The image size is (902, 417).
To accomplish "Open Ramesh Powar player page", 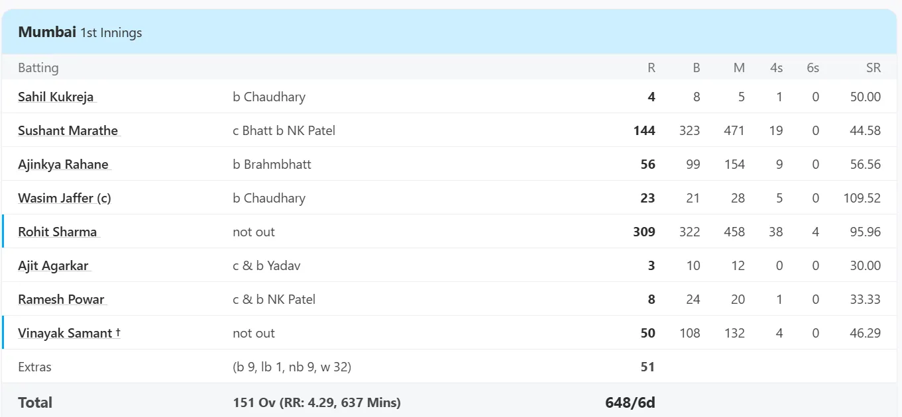I will [62, 299].
